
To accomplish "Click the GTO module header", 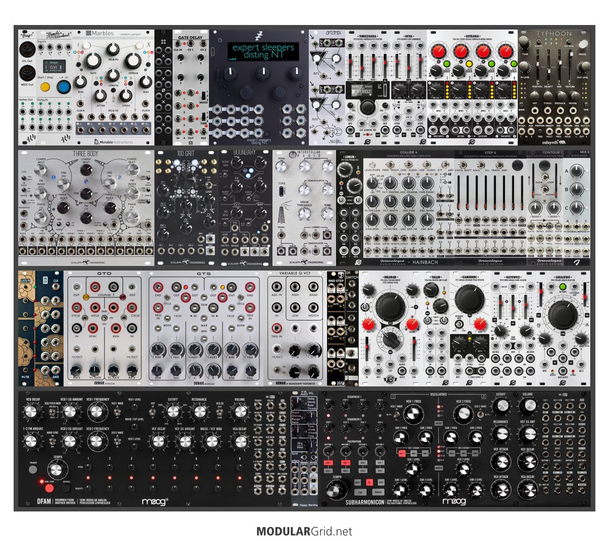I will pyautogui.click(x=104, y=274).
